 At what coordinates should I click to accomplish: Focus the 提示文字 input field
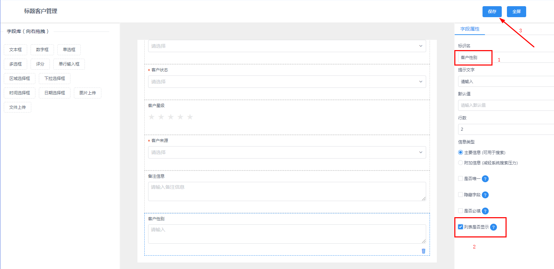506,81
